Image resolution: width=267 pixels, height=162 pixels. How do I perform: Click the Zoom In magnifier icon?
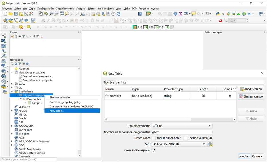pos(51,14)
